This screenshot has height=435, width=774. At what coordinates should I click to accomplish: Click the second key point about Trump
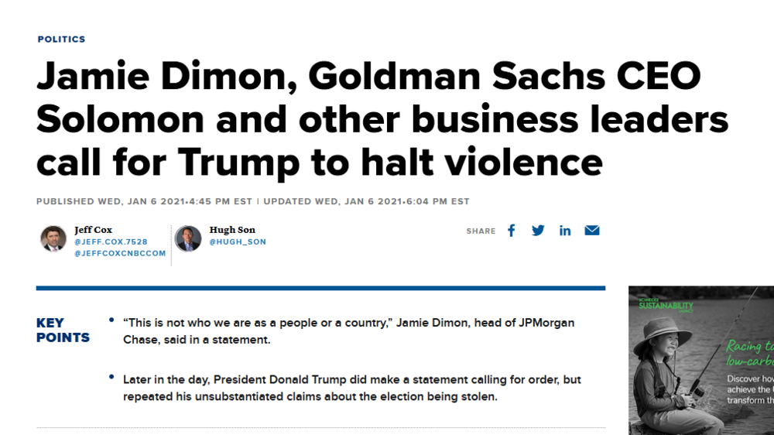coord(352,388)
